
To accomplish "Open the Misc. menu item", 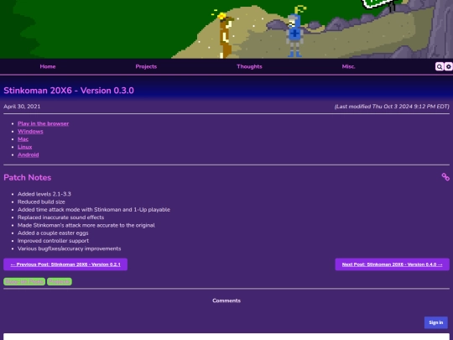I will [x=348, y=66].
